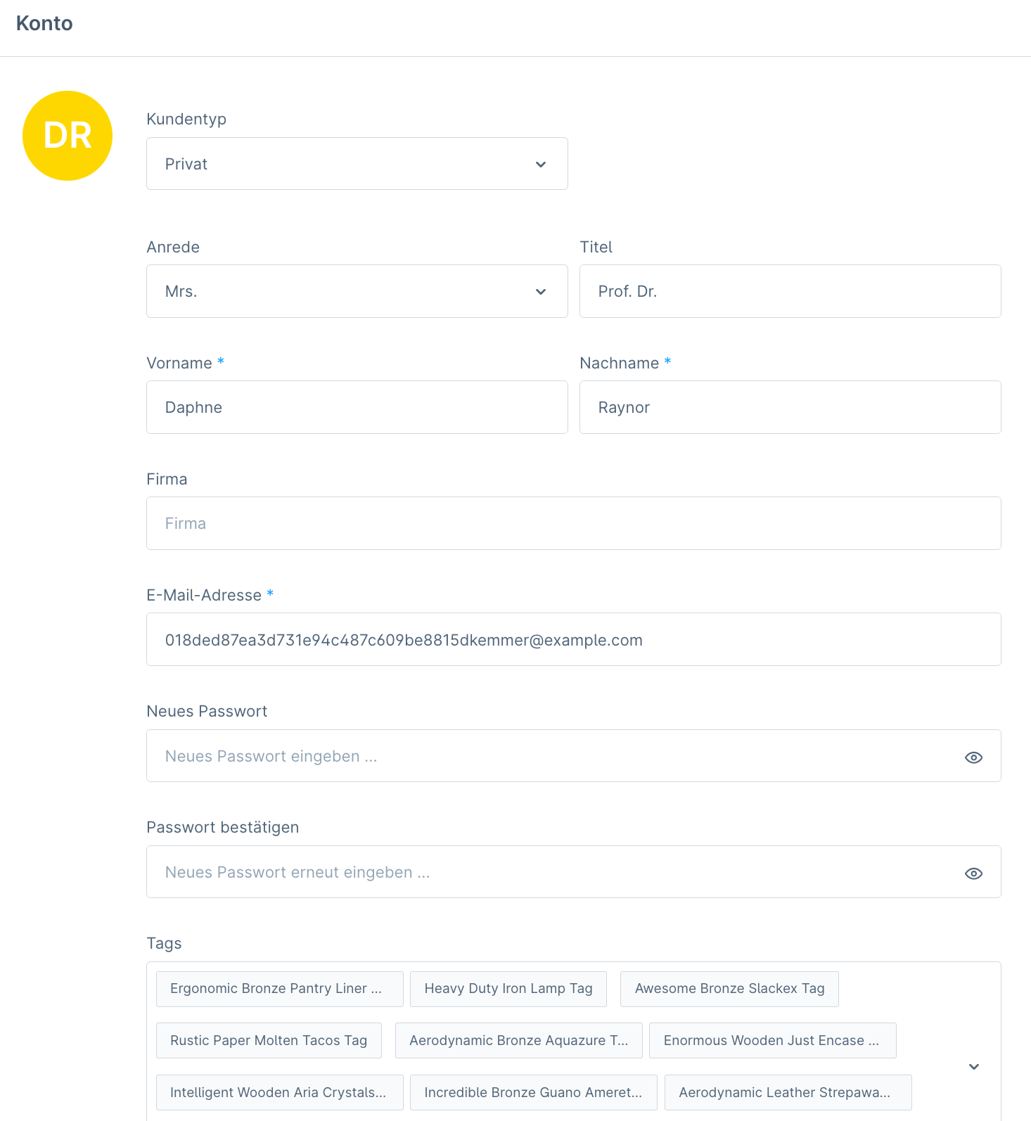Select the E-Mail-Adresse input field
The image size is (1031, 1121).
pyautogui.click(x=573, y=639)
